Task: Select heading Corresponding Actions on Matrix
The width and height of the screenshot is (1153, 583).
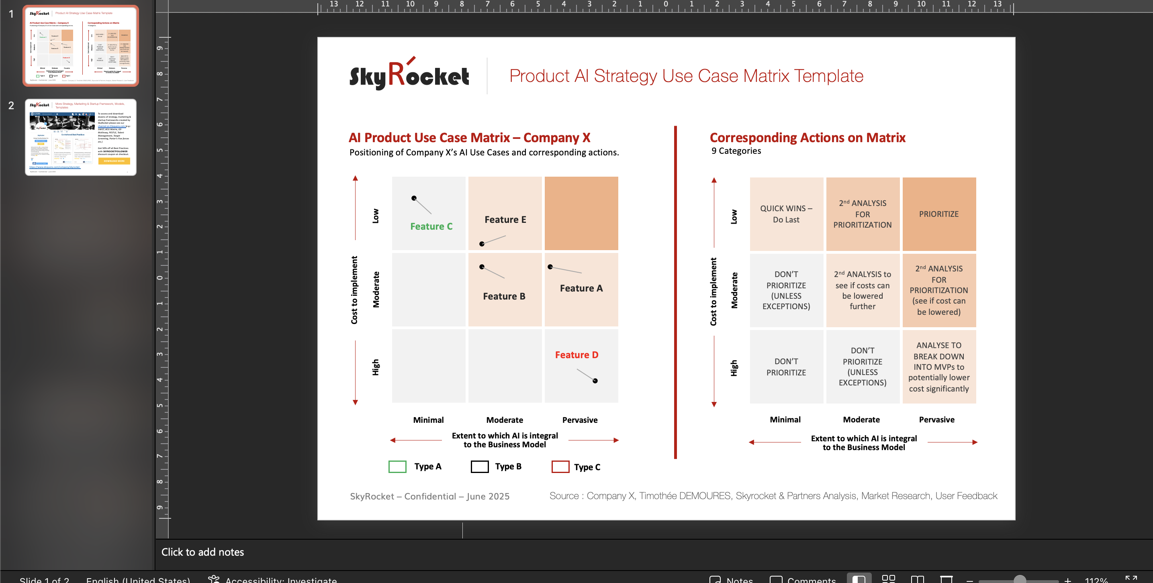Action: point(807,137)
